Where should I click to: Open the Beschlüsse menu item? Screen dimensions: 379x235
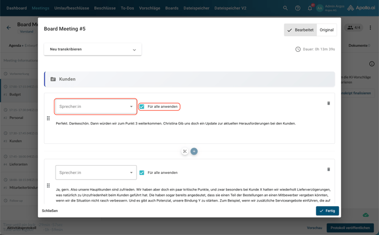(x=105, y=8)
